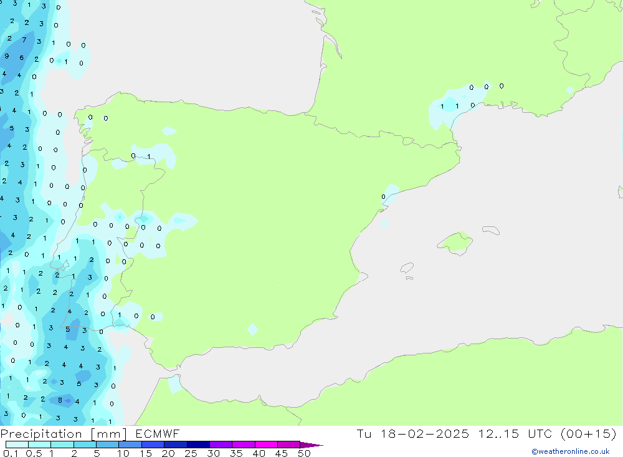Click the 15–20 mm royal blue swatch
The image size is (623, 457).
pos(153,445)
